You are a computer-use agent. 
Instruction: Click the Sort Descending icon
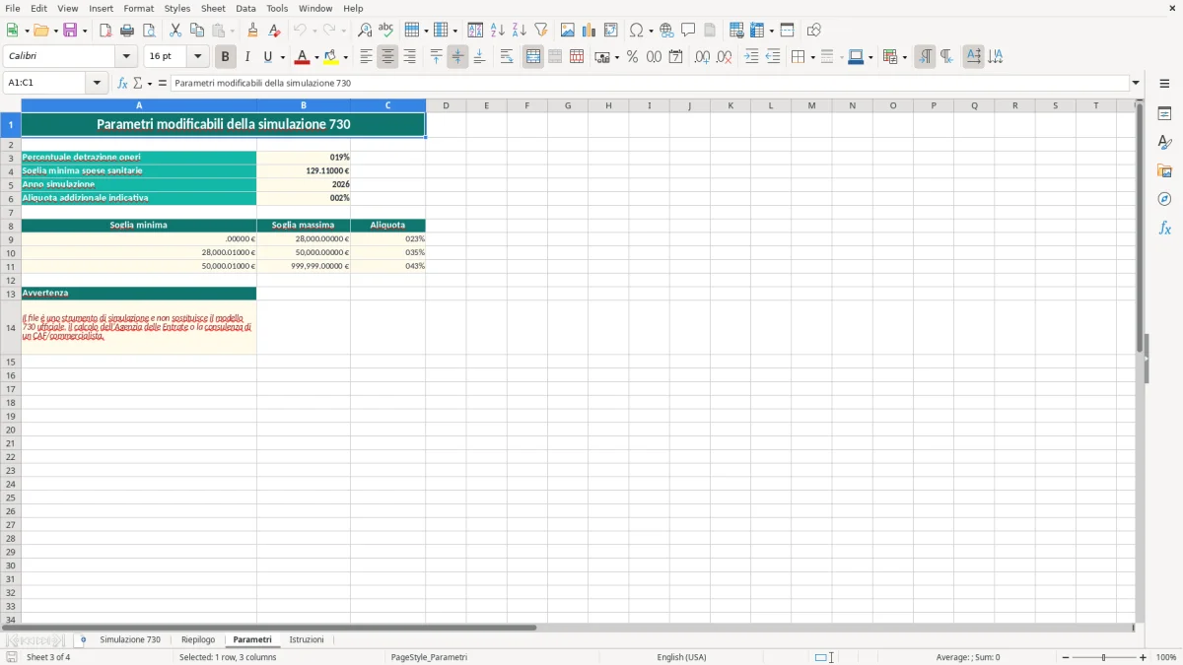coord(519,31)
